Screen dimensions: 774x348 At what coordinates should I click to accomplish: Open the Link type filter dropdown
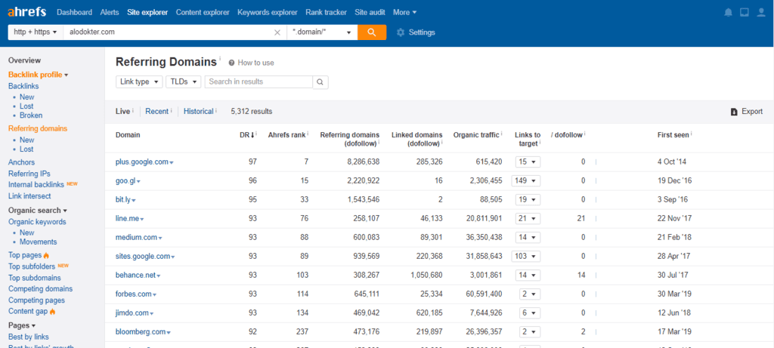coord(139,82)
